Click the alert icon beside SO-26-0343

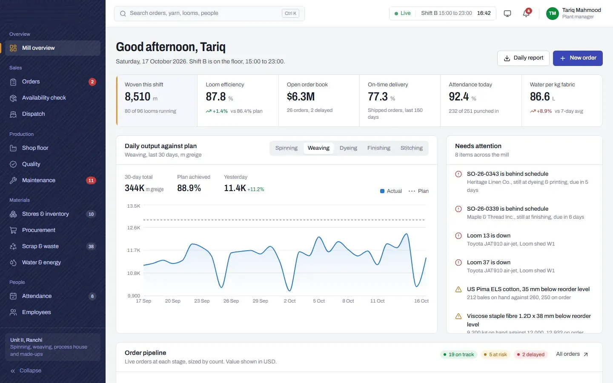click(x=458, y=174)
